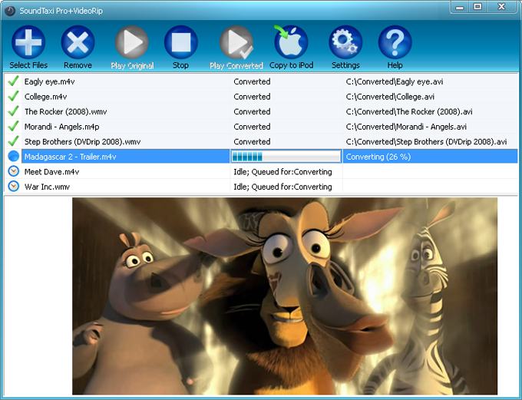The width and height of the screenshot is (522, 400).
Task: Minimize the SoundTaxi window
Action: pos(459,7)
